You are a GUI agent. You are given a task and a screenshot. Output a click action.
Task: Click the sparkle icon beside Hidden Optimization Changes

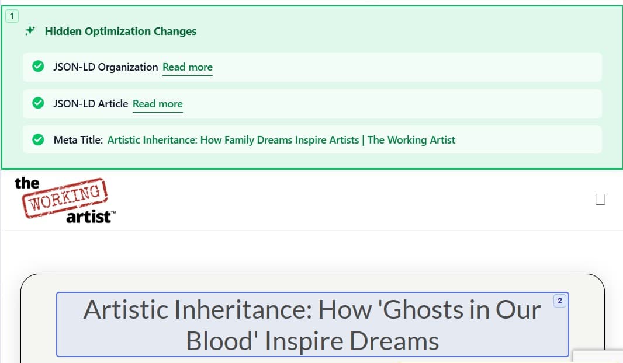tap(30, 30)
